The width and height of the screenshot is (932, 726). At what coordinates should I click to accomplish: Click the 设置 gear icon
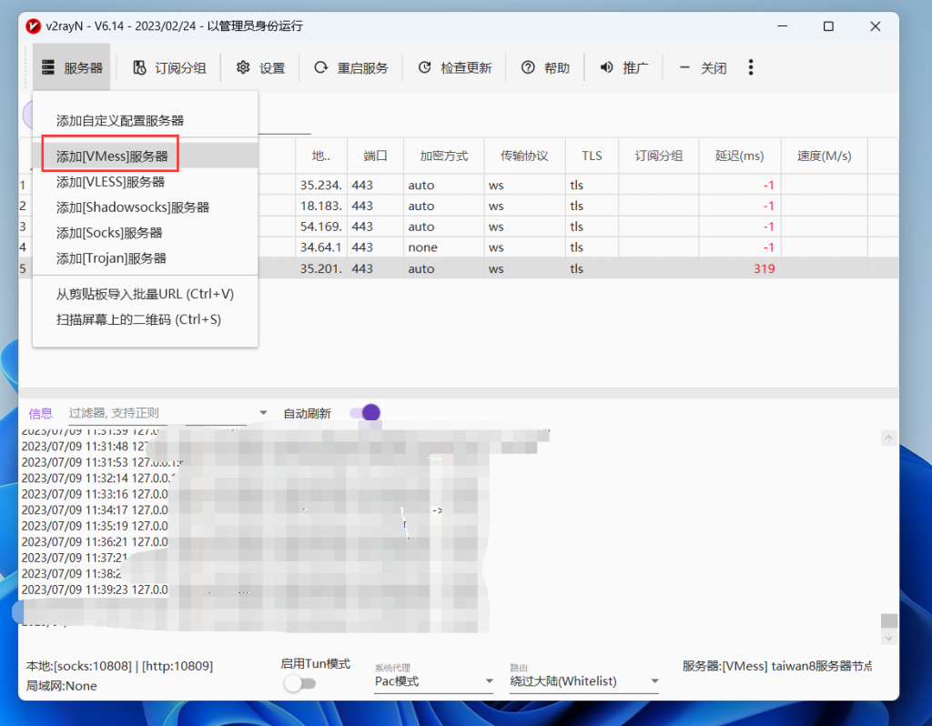(243, 67)
